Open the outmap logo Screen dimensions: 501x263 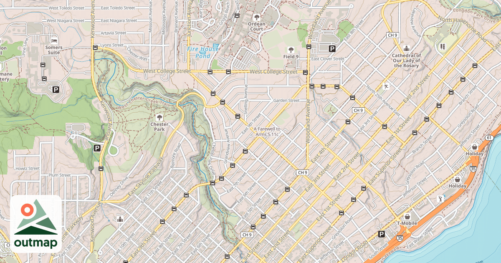point(36,224)
